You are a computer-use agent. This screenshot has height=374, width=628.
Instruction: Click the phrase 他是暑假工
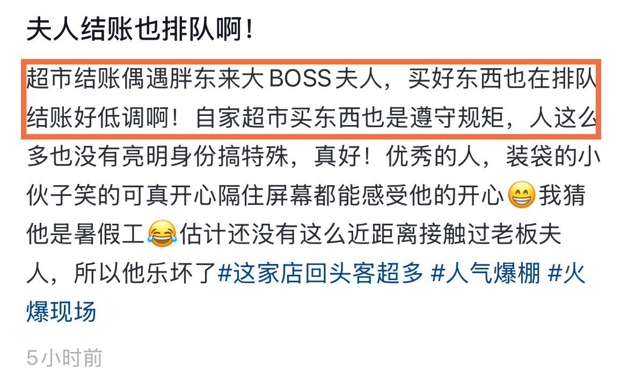(86, 234)
